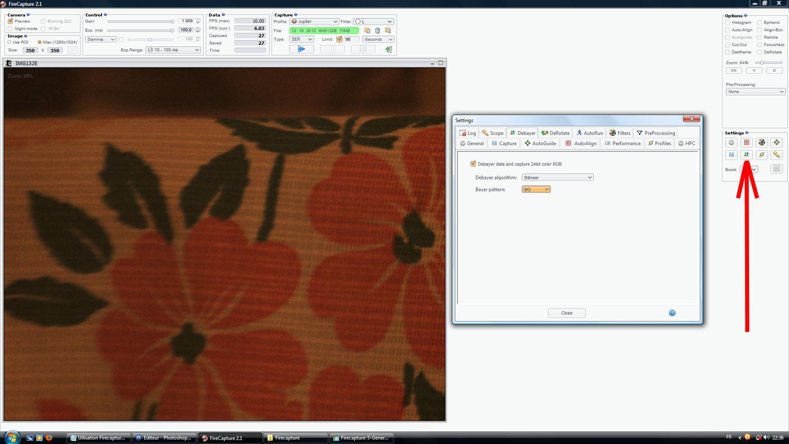
Task: Click the volume icon in system tray
Action: click(766, 438)
